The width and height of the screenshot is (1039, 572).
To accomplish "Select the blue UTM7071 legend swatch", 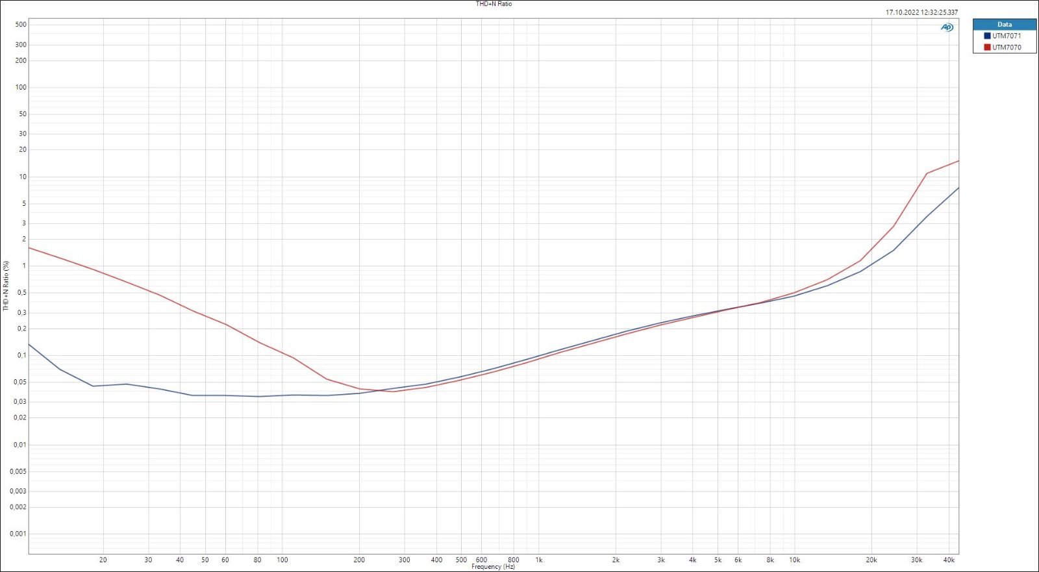I will pos(987,36).
